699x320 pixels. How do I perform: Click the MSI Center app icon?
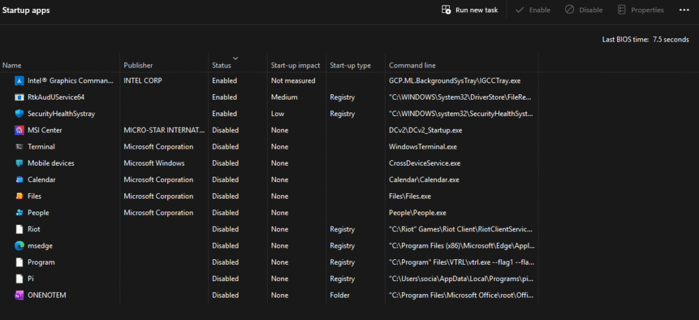(x=18, y=130)
